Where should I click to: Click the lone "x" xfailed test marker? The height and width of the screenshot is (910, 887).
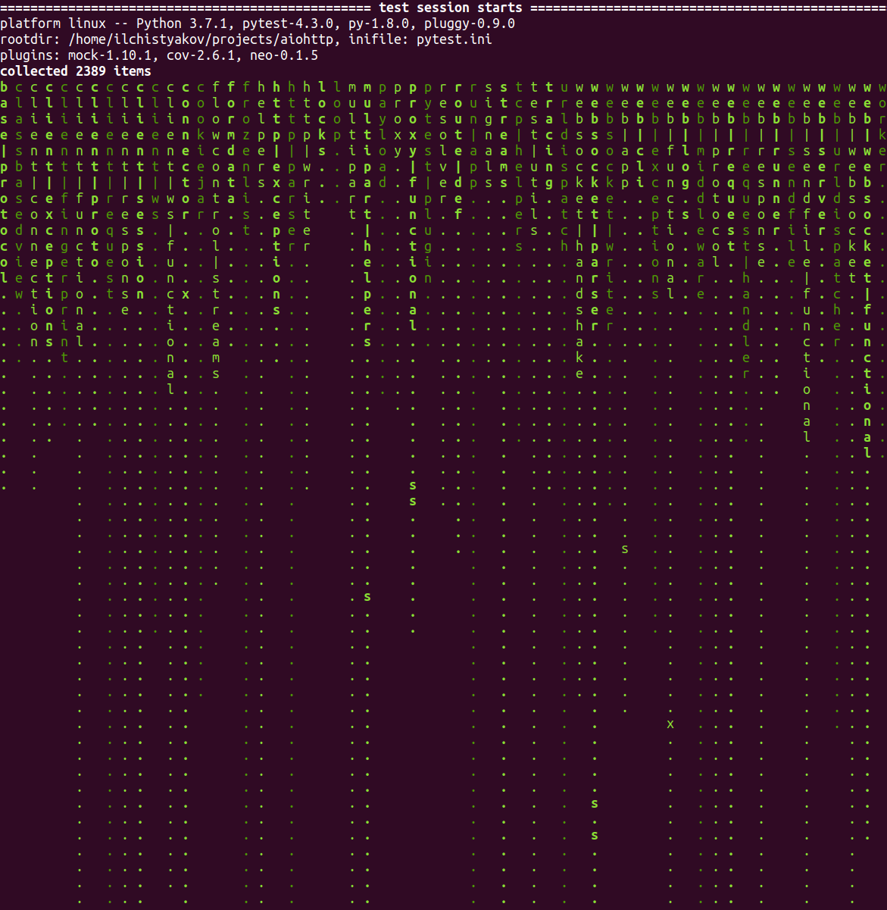[670, 724]
